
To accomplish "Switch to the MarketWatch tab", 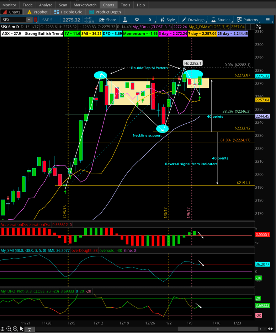I will [85, 5].
